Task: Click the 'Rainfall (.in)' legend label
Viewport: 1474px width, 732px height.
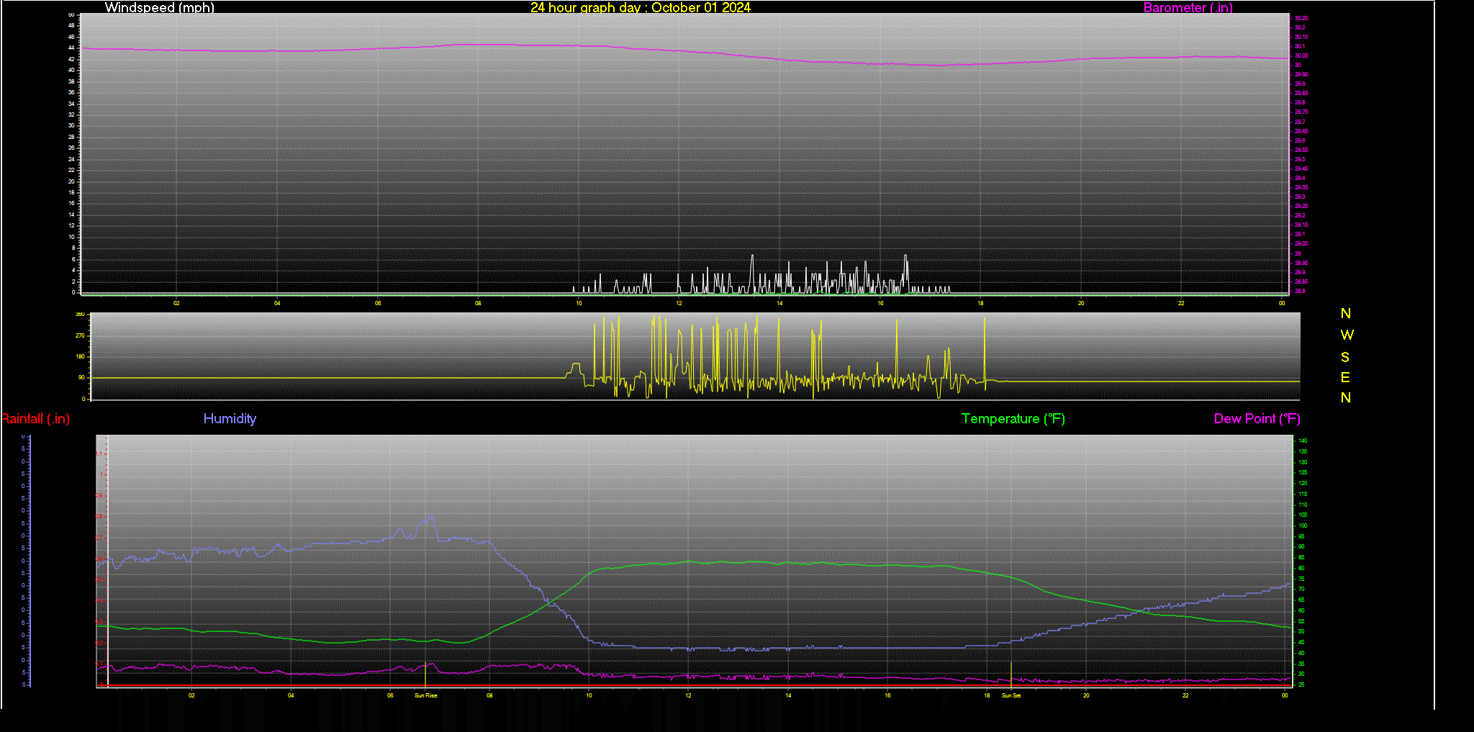Action: pos(35,418)
